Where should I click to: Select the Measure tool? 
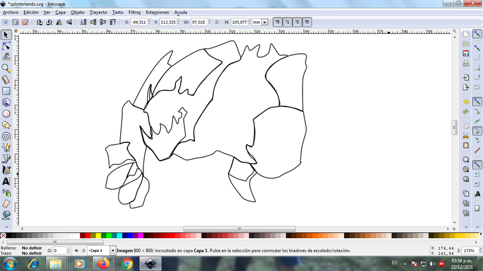coord(6,80)
